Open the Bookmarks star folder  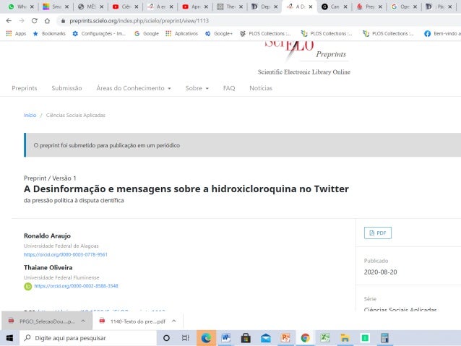[x=49, y=33]
